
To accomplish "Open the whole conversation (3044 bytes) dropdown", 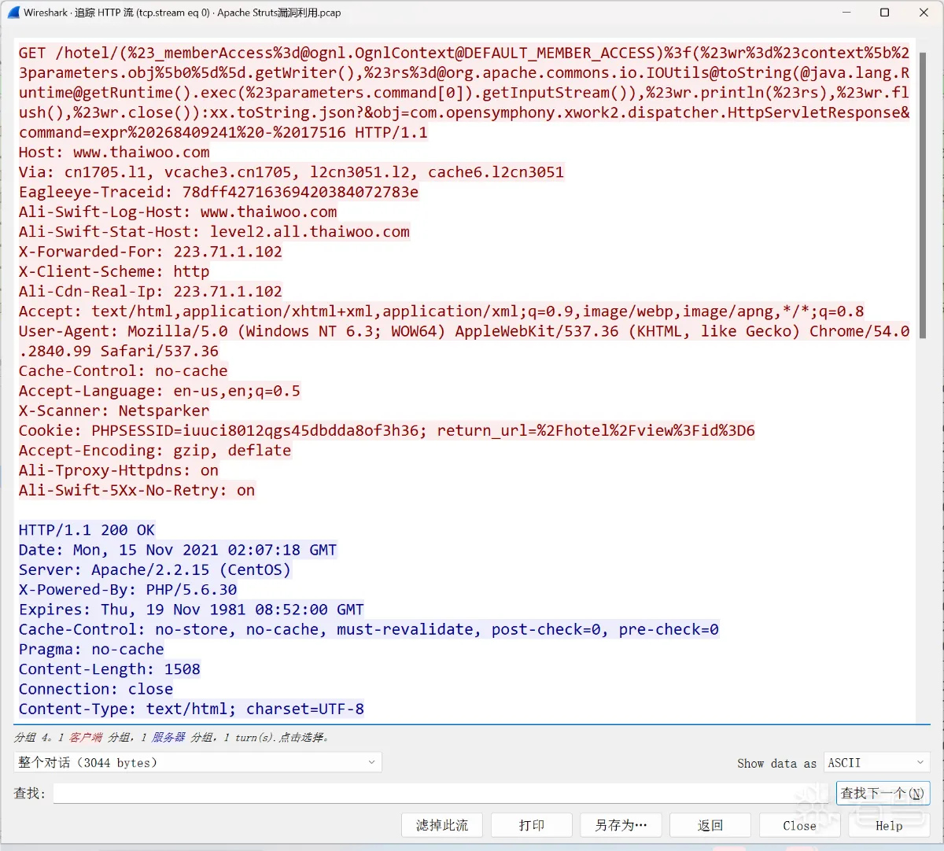I will pos(197,762).
